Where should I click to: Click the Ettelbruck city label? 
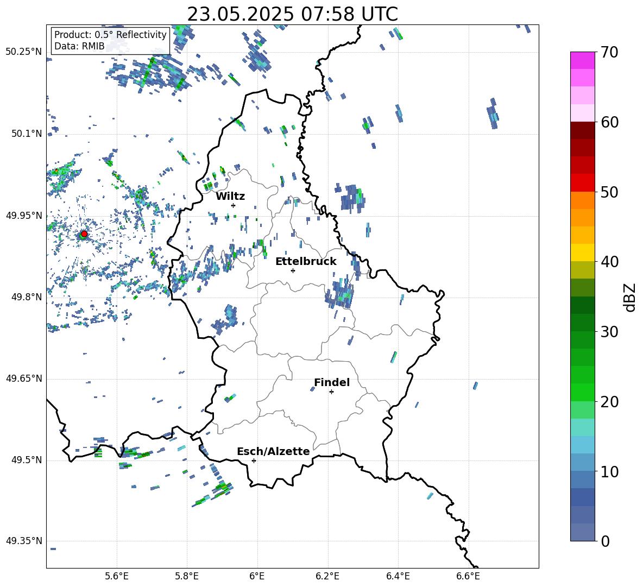point(306,262)
